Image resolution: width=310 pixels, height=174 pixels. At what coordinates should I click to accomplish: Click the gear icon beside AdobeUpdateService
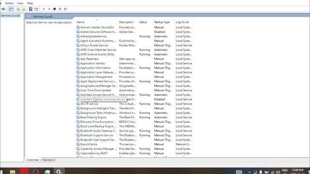coord(78,36)
